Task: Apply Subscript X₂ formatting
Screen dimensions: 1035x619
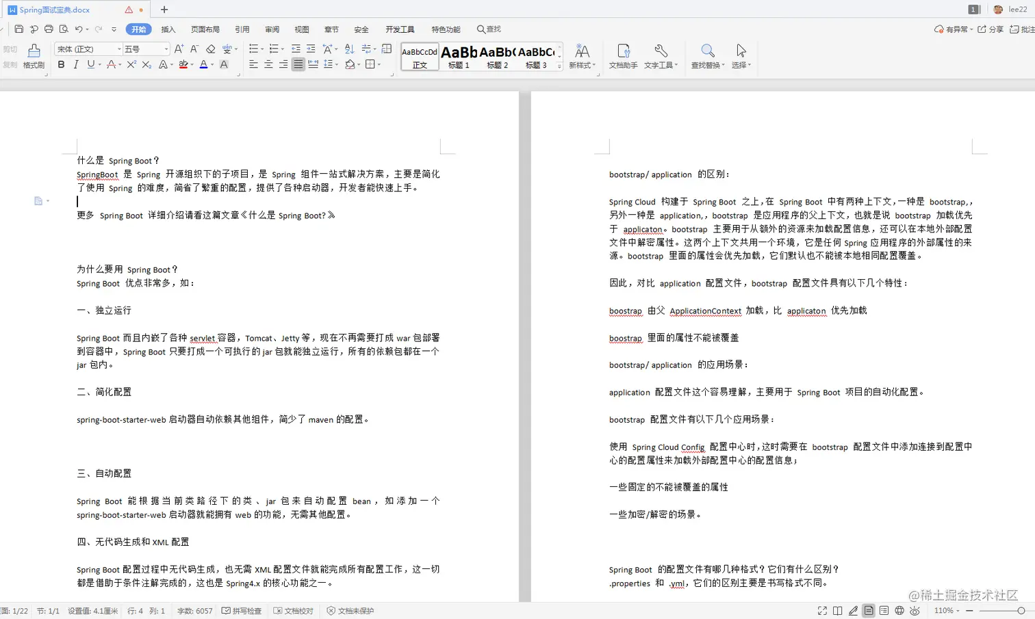Action: coord(146,64)
